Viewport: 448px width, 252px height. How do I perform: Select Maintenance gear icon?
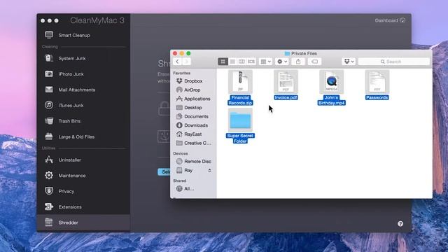(x=49, y=175)
